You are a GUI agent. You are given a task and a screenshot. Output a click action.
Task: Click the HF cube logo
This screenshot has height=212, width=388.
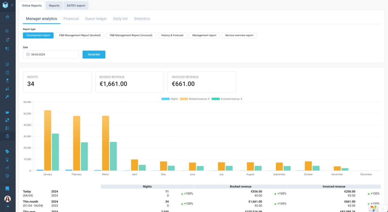pyautogui.click(x=5, y=5)
